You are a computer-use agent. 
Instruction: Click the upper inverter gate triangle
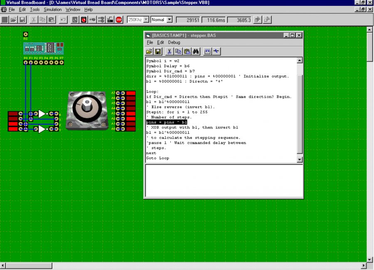pos(42,114)
